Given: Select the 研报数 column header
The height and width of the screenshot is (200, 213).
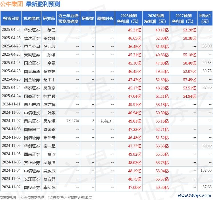Looking at the screenshot, I should (x=88, y=19).
